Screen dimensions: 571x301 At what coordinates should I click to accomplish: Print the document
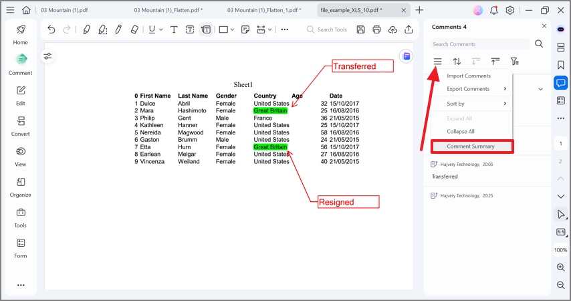(x=376, y=29)
